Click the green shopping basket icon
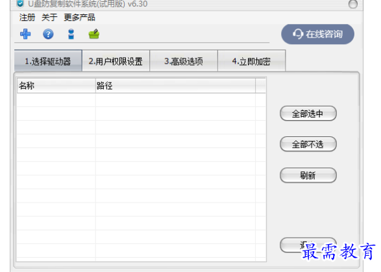 point(94,34)
